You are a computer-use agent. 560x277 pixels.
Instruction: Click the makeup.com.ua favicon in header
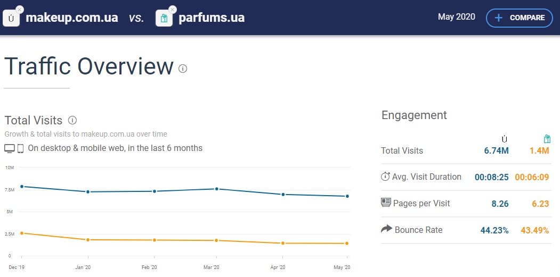[11, 19]
